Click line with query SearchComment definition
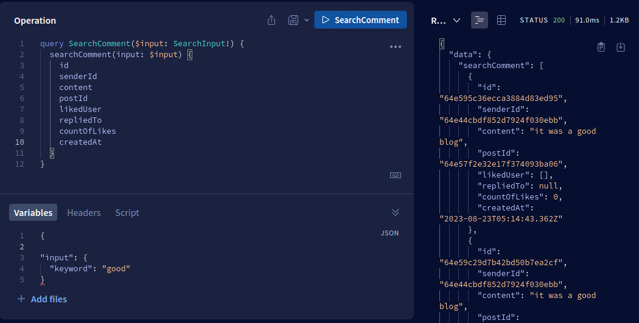The height and width of the screenshot is (323, 639). pyautogui.click(x=142, y=44)
